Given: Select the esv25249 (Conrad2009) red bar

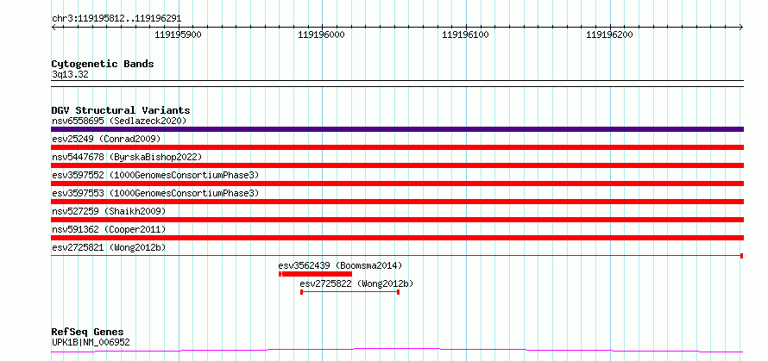Looking at the screenshot, I should click(397, 147).
